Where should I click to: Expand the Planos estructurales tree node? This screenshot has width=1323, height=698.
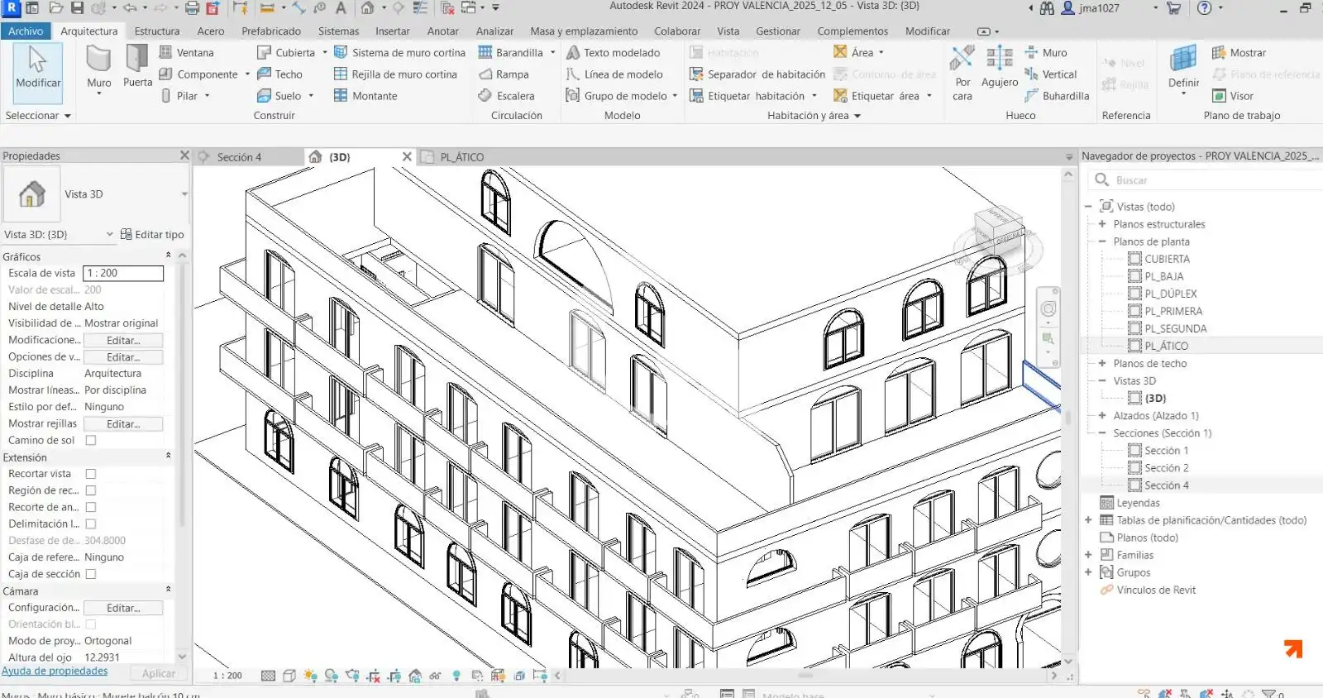pos(1102,224)
